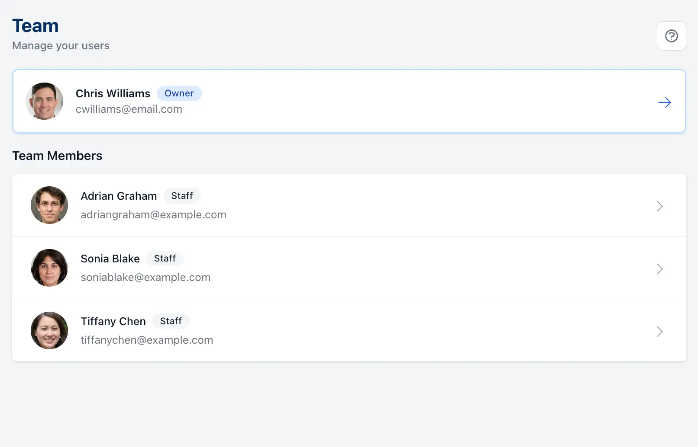This screenshot has height=447, width=698.
Task: Click Sonia Blake's profile photo
Action: (49, 268)
